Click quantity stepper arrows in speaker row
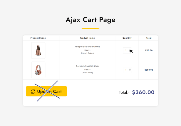The image size is (181, 126). (130, 50)
